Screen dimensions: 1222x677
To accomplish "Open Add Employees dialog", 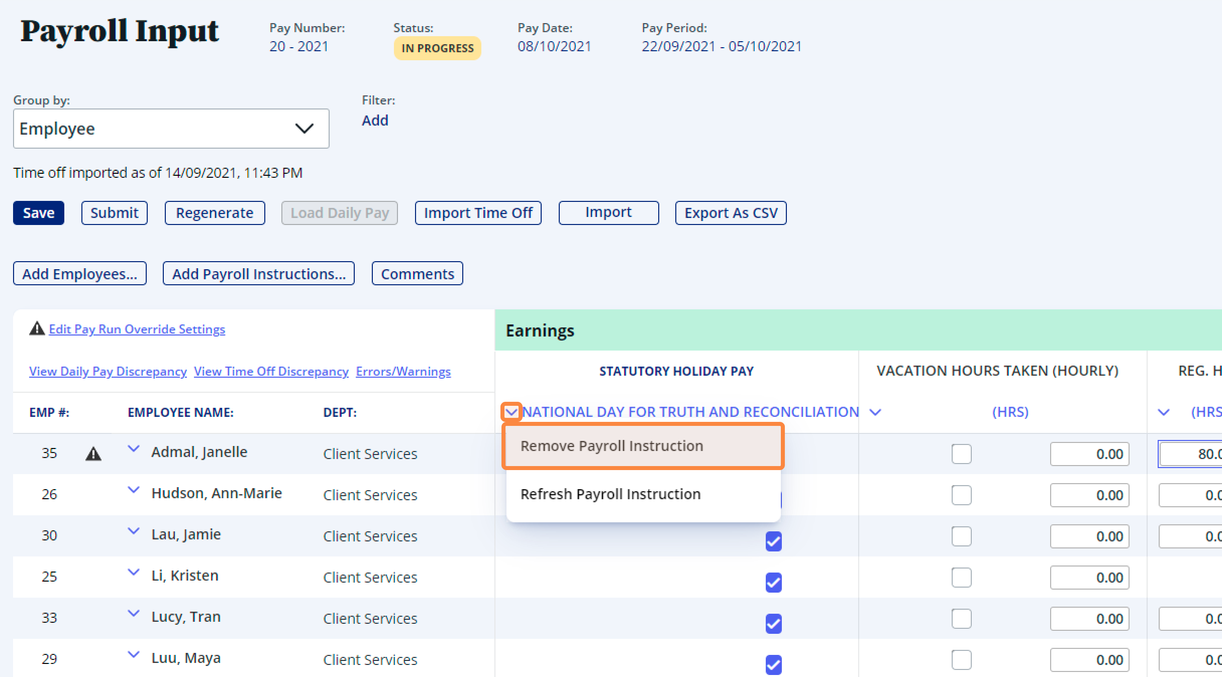I will click(x=80, y=274).
